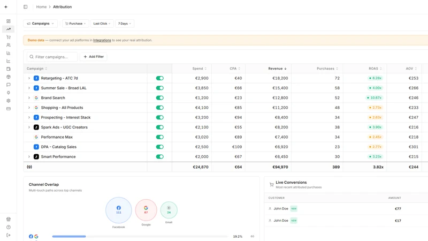Click the 2.73x ROAS orange badge
Image resolution: width=428 pixels, height=241 pixels.
click(x=376, y=108)
